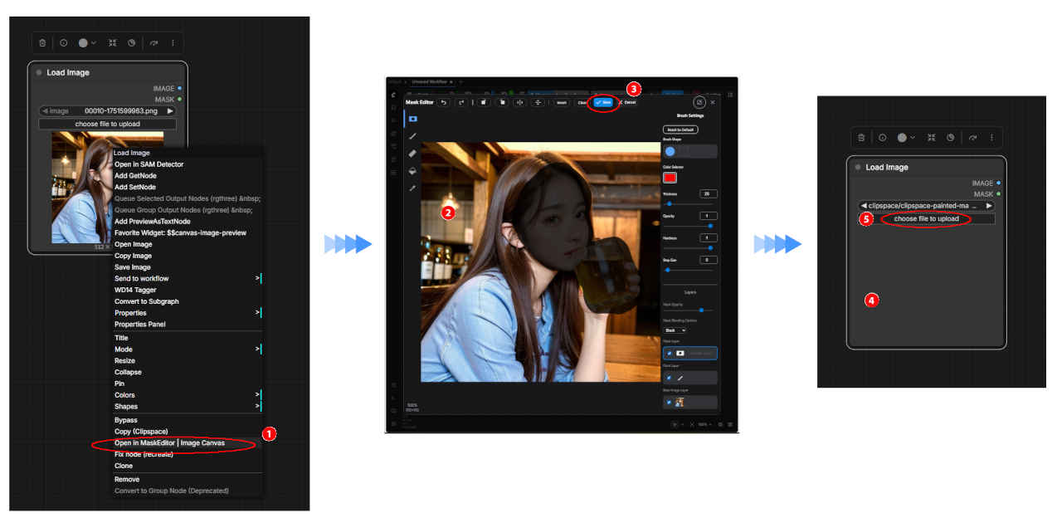The width and height of the screenshot is (1062, 523).
Task: Click the mirror horizontal icon in Mask Editor
Action: 519,102
